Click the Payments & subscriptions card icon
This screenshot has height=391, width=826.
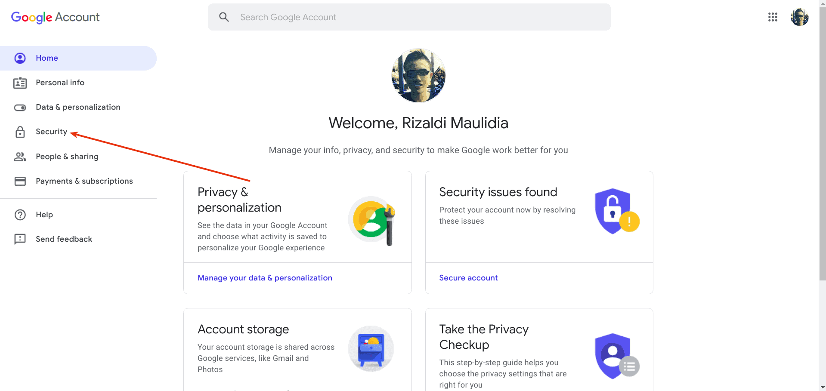tap(20, 181)
